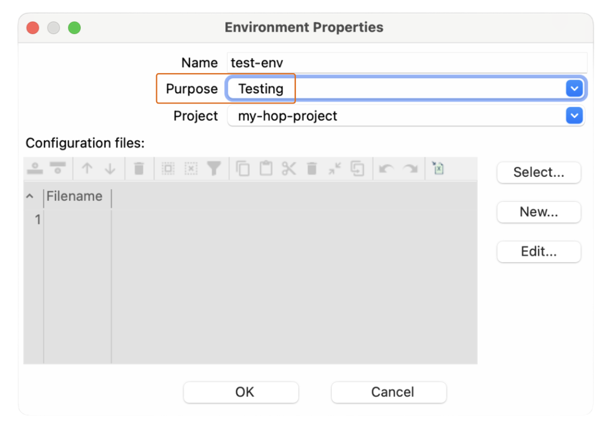The width and height of the screenshot is (607, 428).
Task: Click the insert row before icon
Action: [x=35, y=168]
